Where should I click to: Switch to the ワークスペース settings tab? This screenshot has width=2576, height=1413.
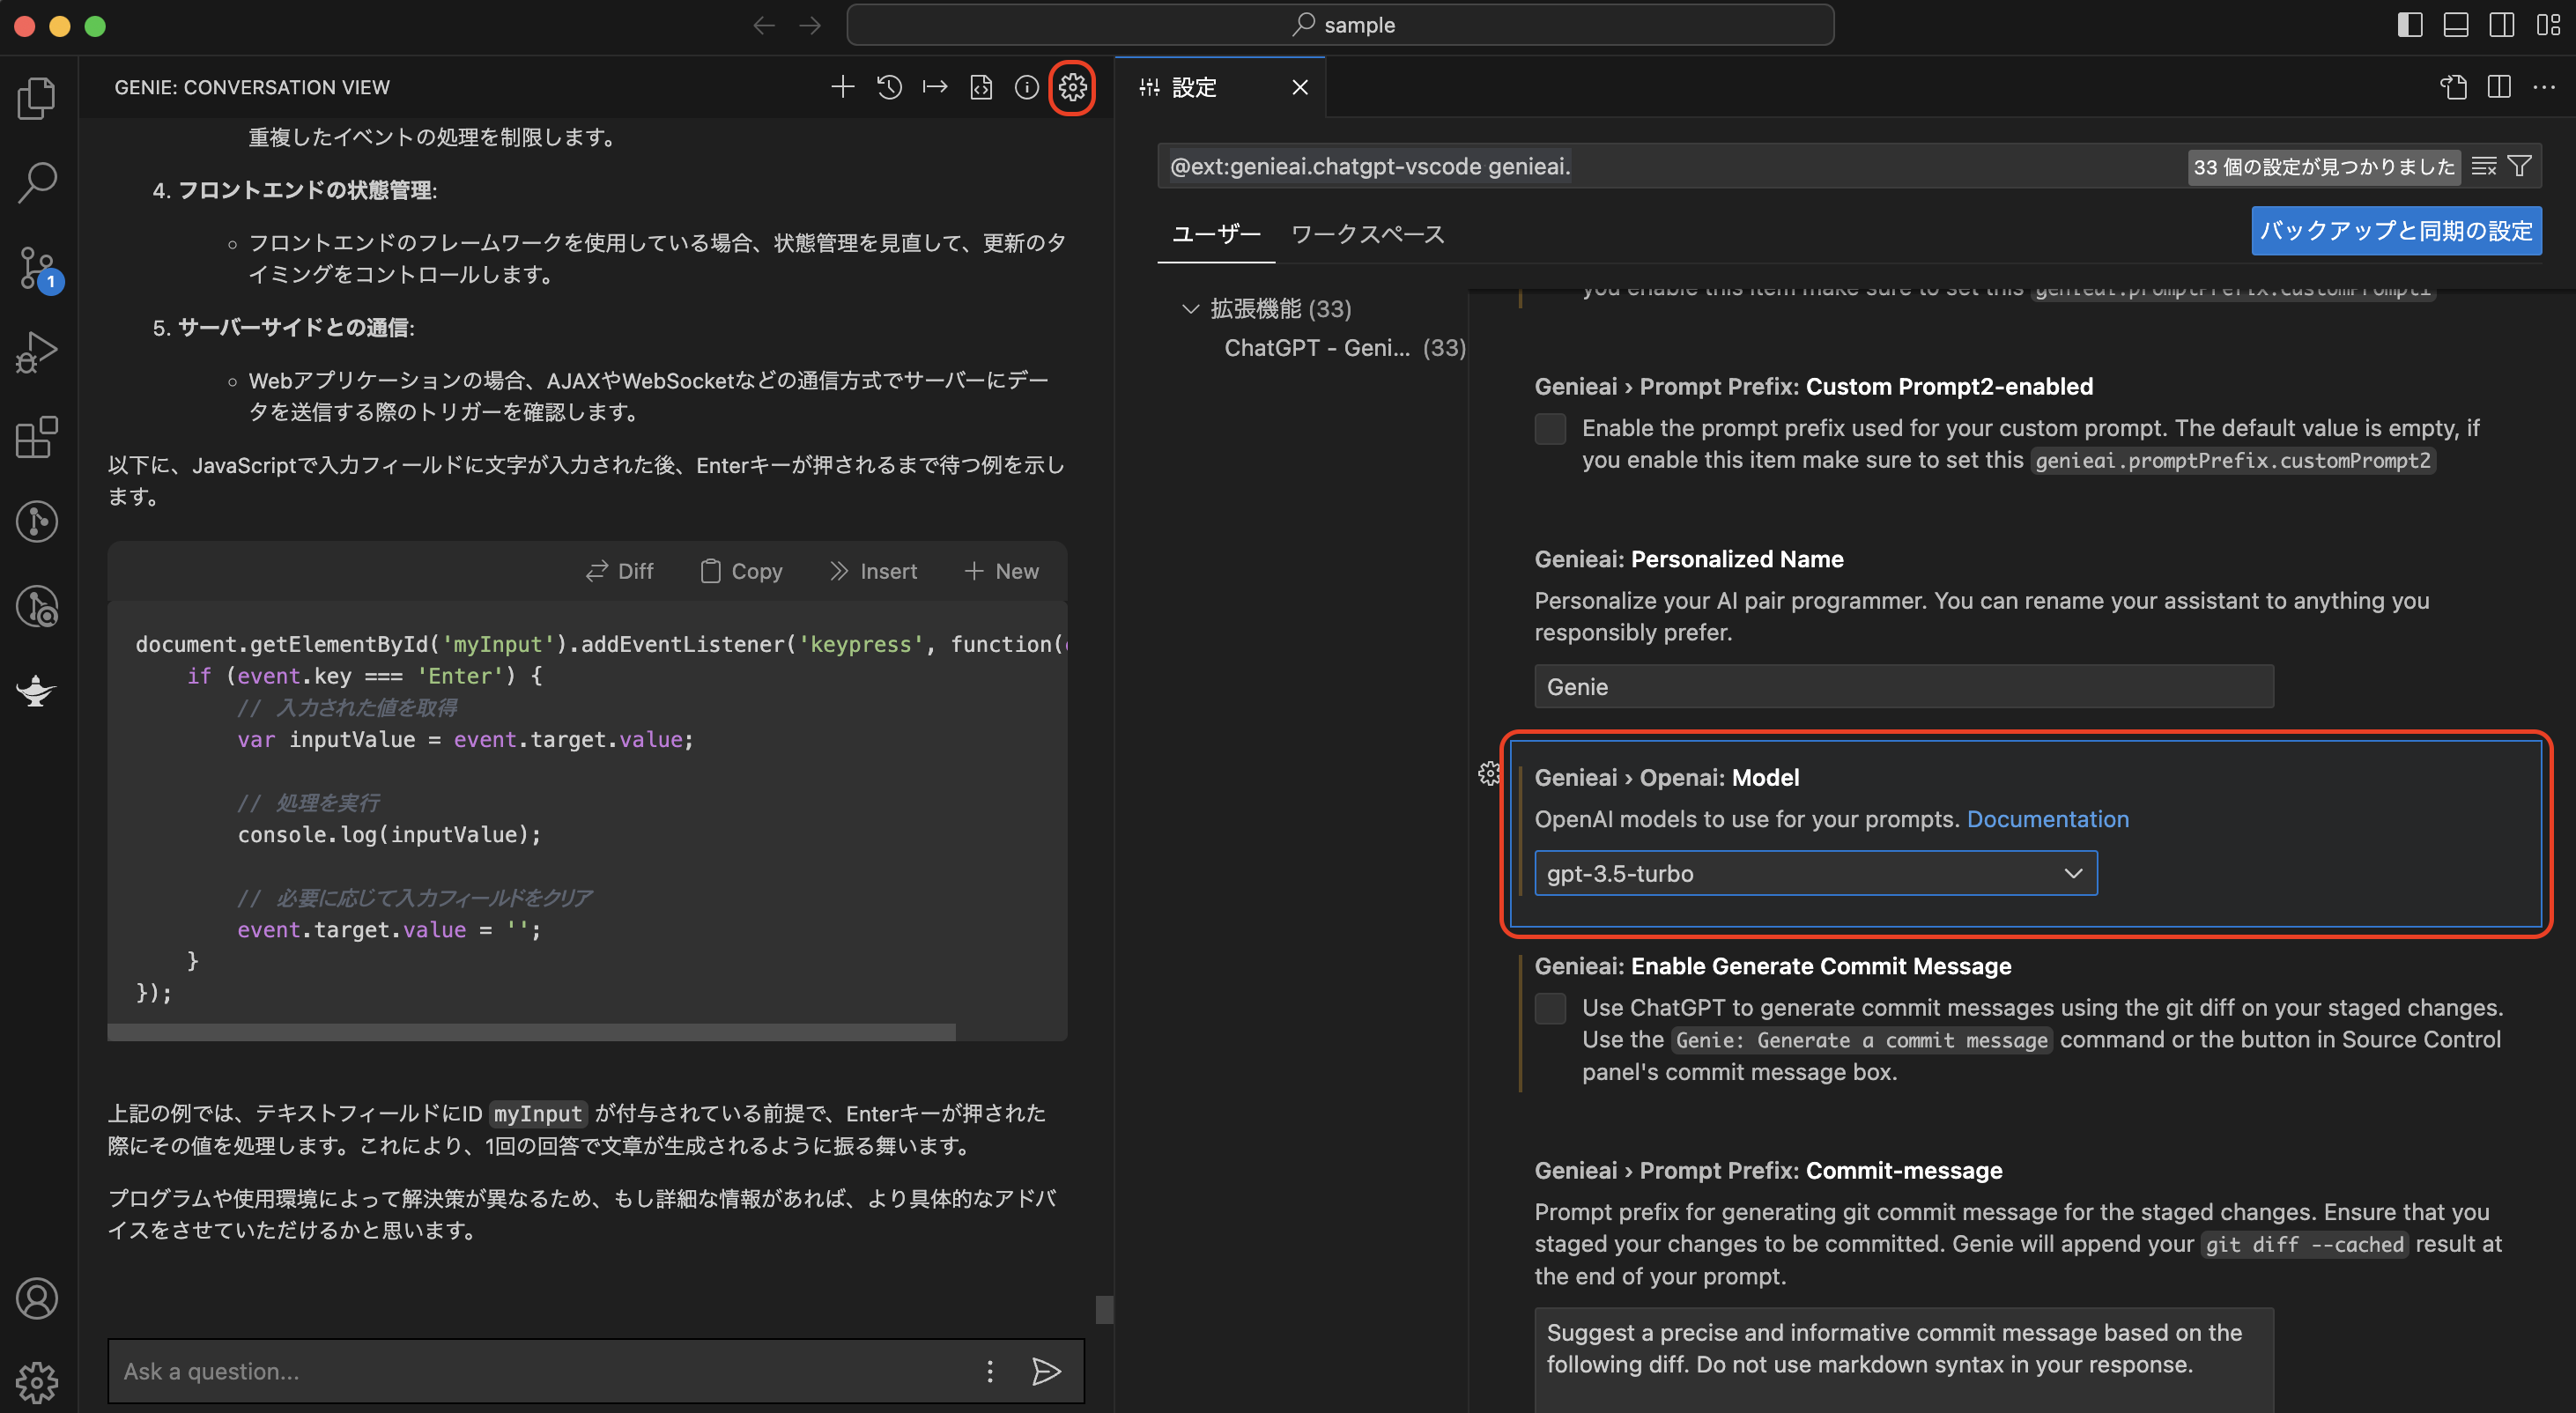[x=1367, y=234]
